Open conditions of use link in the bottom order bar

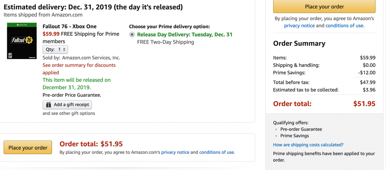216,152
